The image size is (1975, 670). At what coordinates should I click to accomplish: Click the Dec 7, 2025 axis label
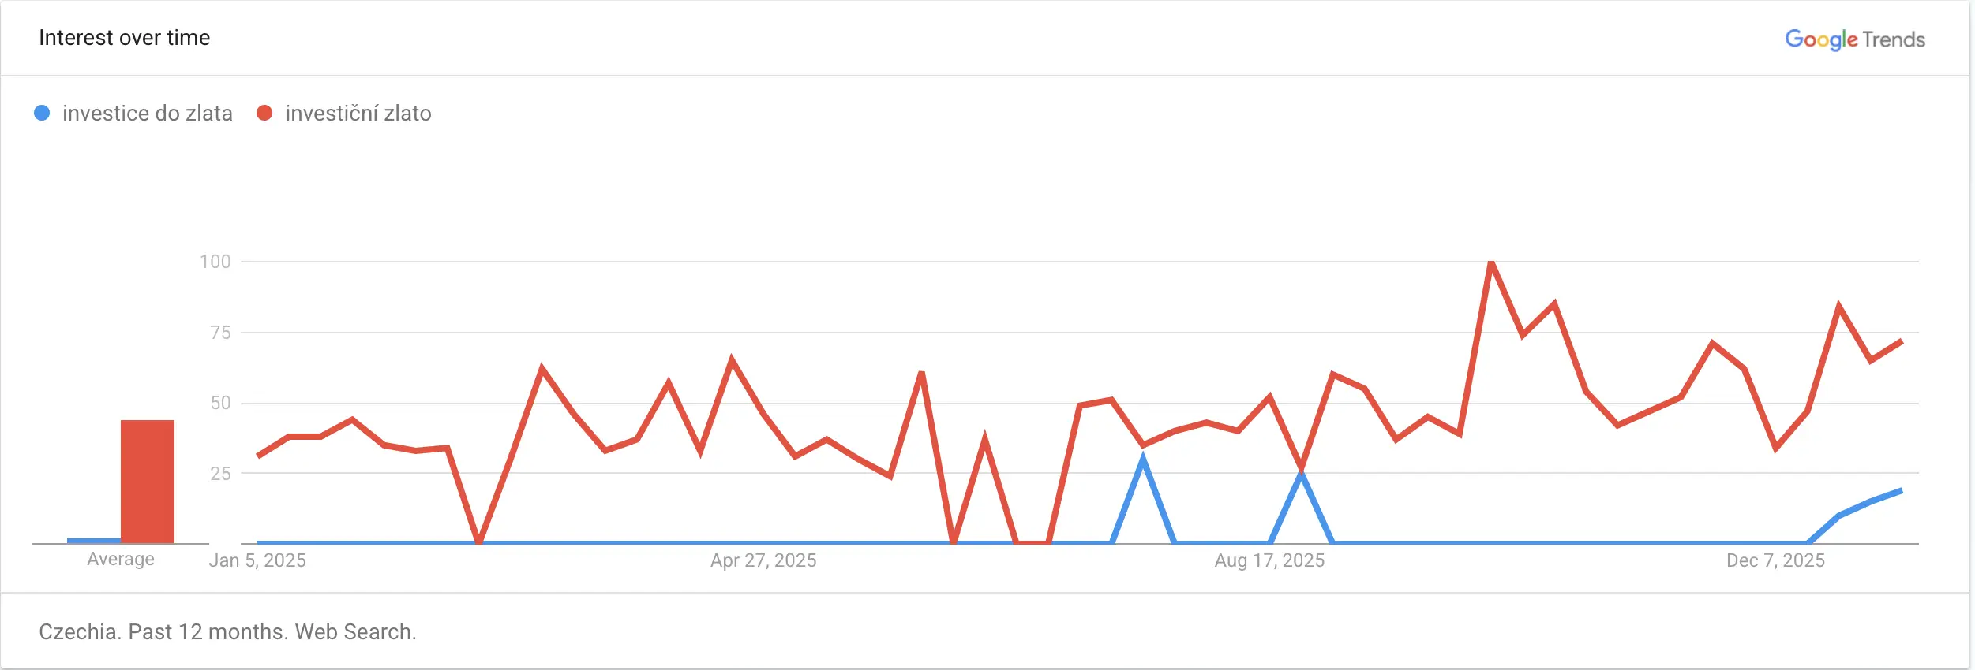(1775, 560)
